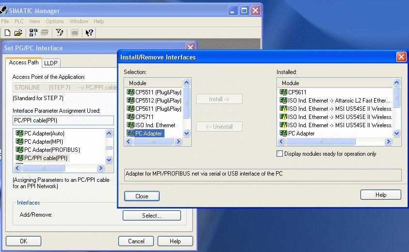This screenshot has width=409, height=252.
Task: Click the Access Point of the Application combo box
Action: point(65,88)
